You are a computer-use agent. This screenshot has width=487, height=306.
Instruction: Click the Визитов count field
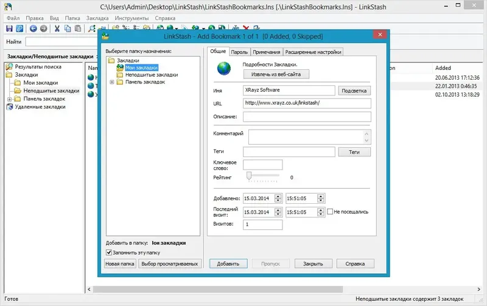[x=263, y=224]
